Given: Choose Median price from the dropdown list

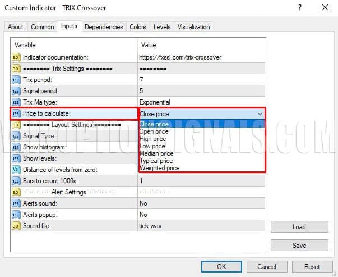Looking at the screenshot, I should (156, 153).
